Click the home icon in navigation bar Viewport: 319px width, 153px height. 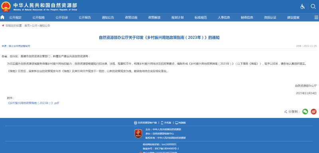point(2,17)
